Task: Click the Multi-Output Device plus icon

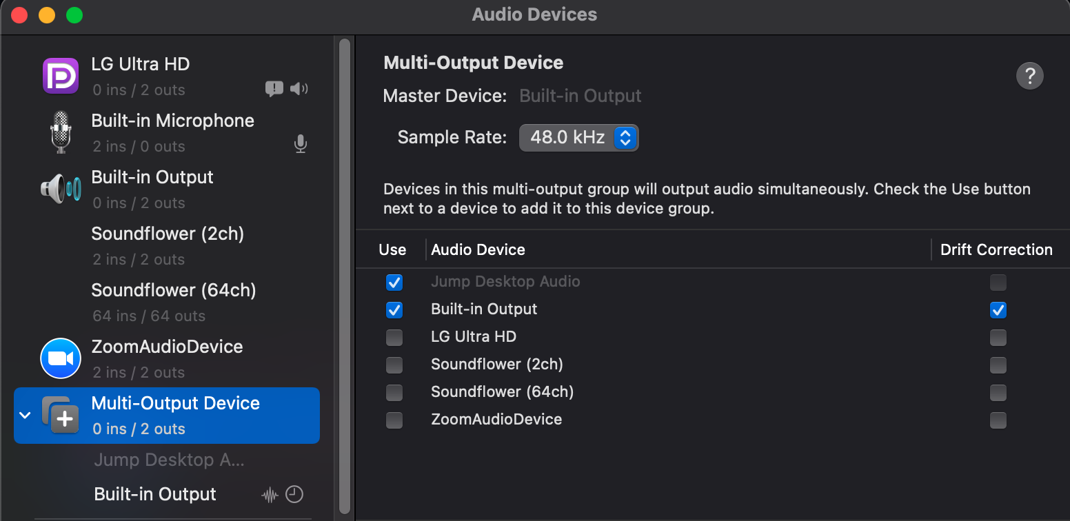Action: click(61, 415)
